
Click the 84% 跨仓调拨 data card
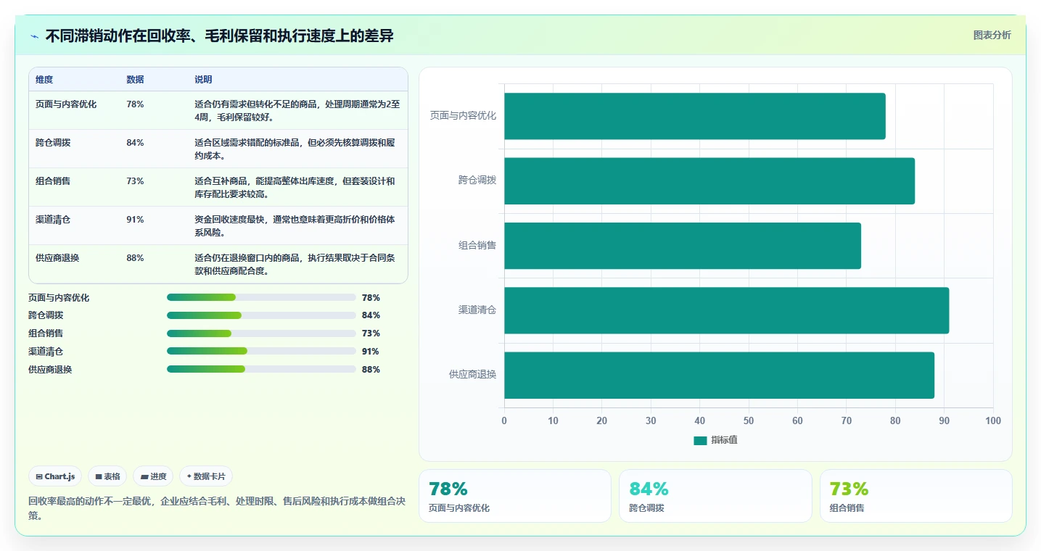click(715, 496)
